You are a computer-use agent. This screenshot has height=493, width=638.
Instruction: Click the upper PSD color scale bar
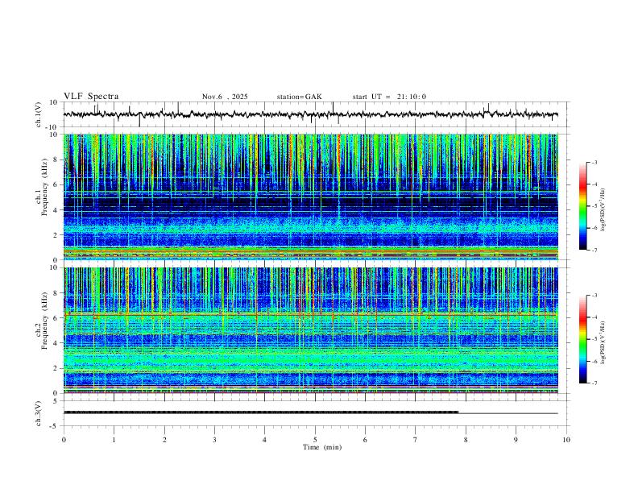click(x=583, y=206)
